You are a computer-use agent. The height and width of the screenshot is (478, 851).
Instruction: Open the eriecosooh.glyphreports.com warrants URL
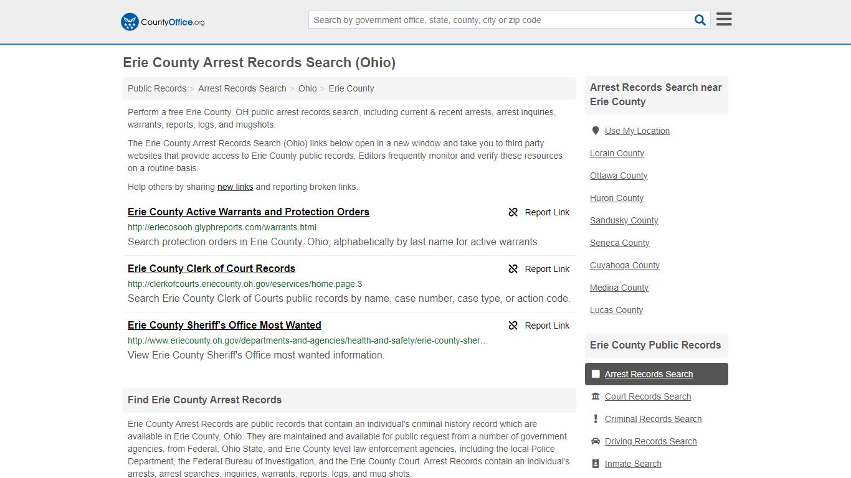[x=222, y=227]
